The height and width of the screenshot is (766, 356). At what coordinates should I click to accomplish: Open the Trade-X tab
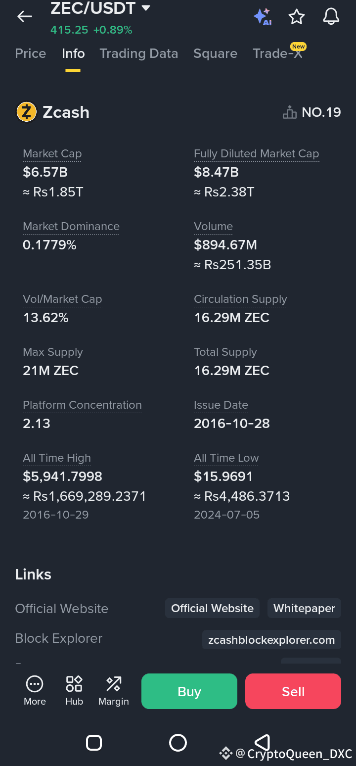click(x=277, y=53)
